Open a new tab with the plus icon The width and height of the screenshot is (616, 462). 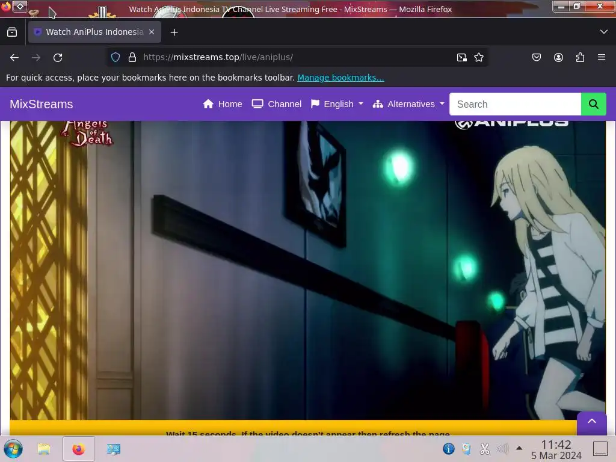174,32
